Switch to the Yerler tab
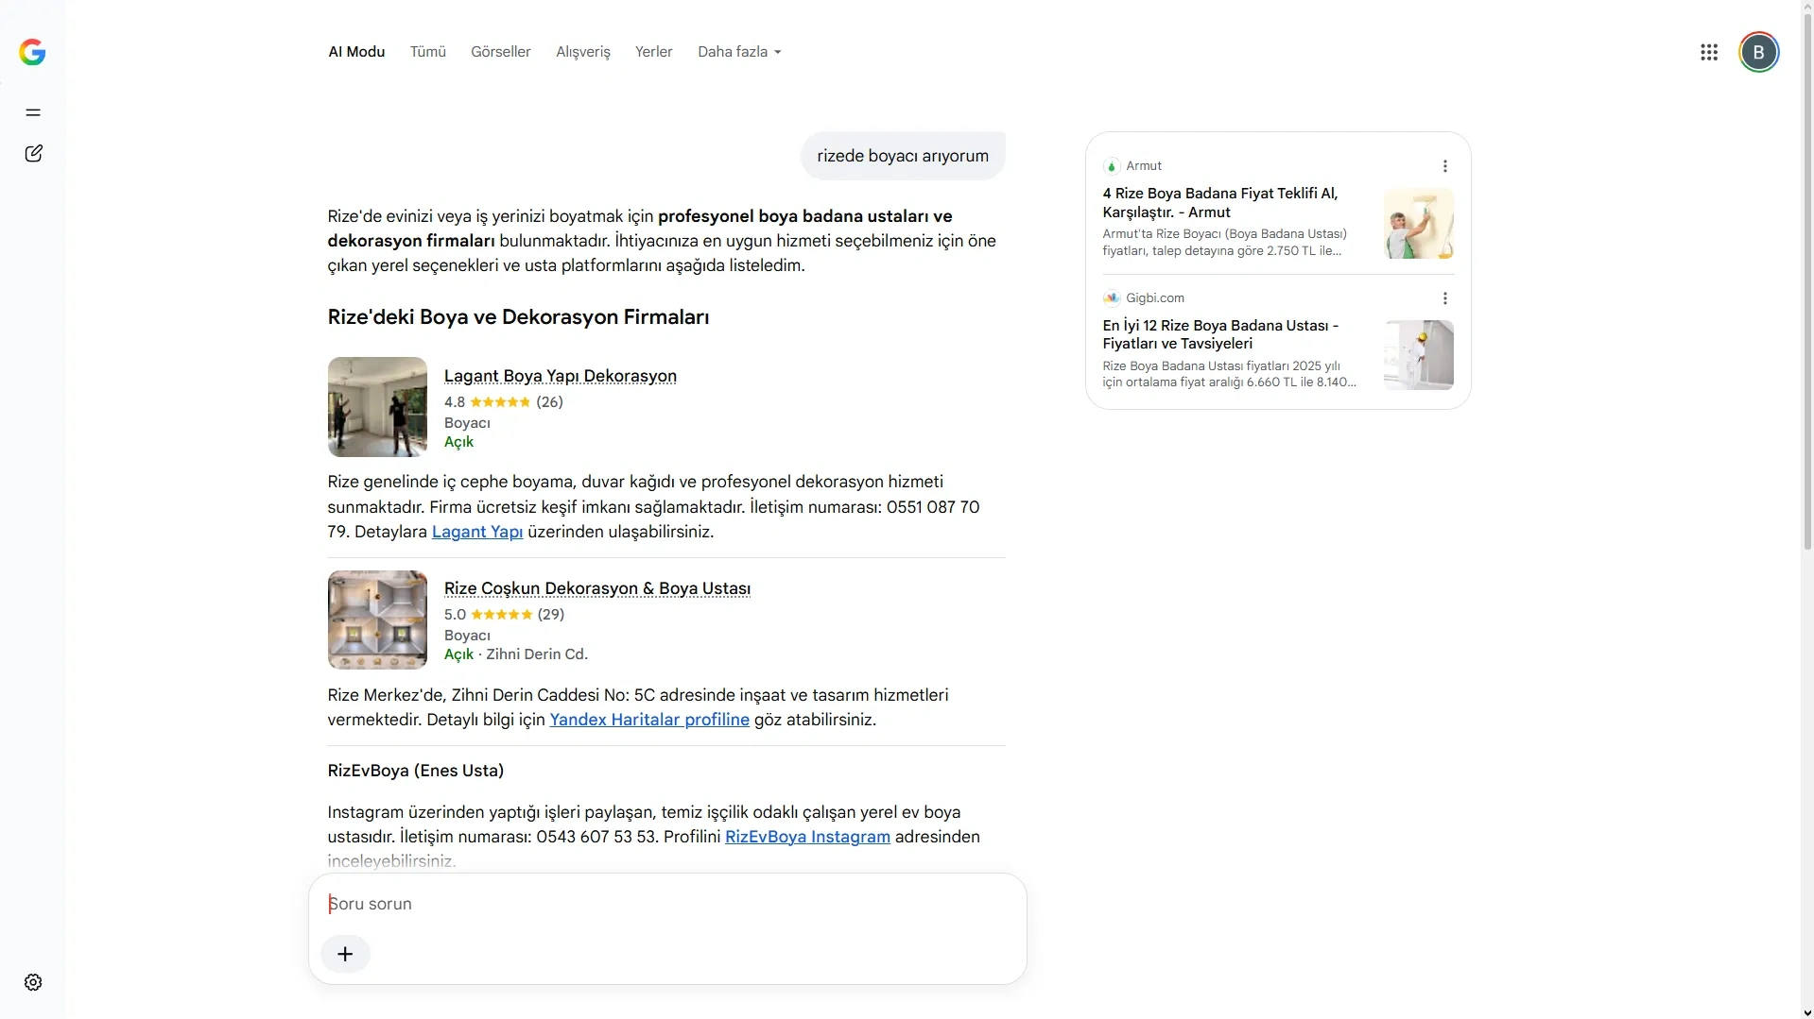This screenshot has width=1814, height=1019. click(654, 52)
